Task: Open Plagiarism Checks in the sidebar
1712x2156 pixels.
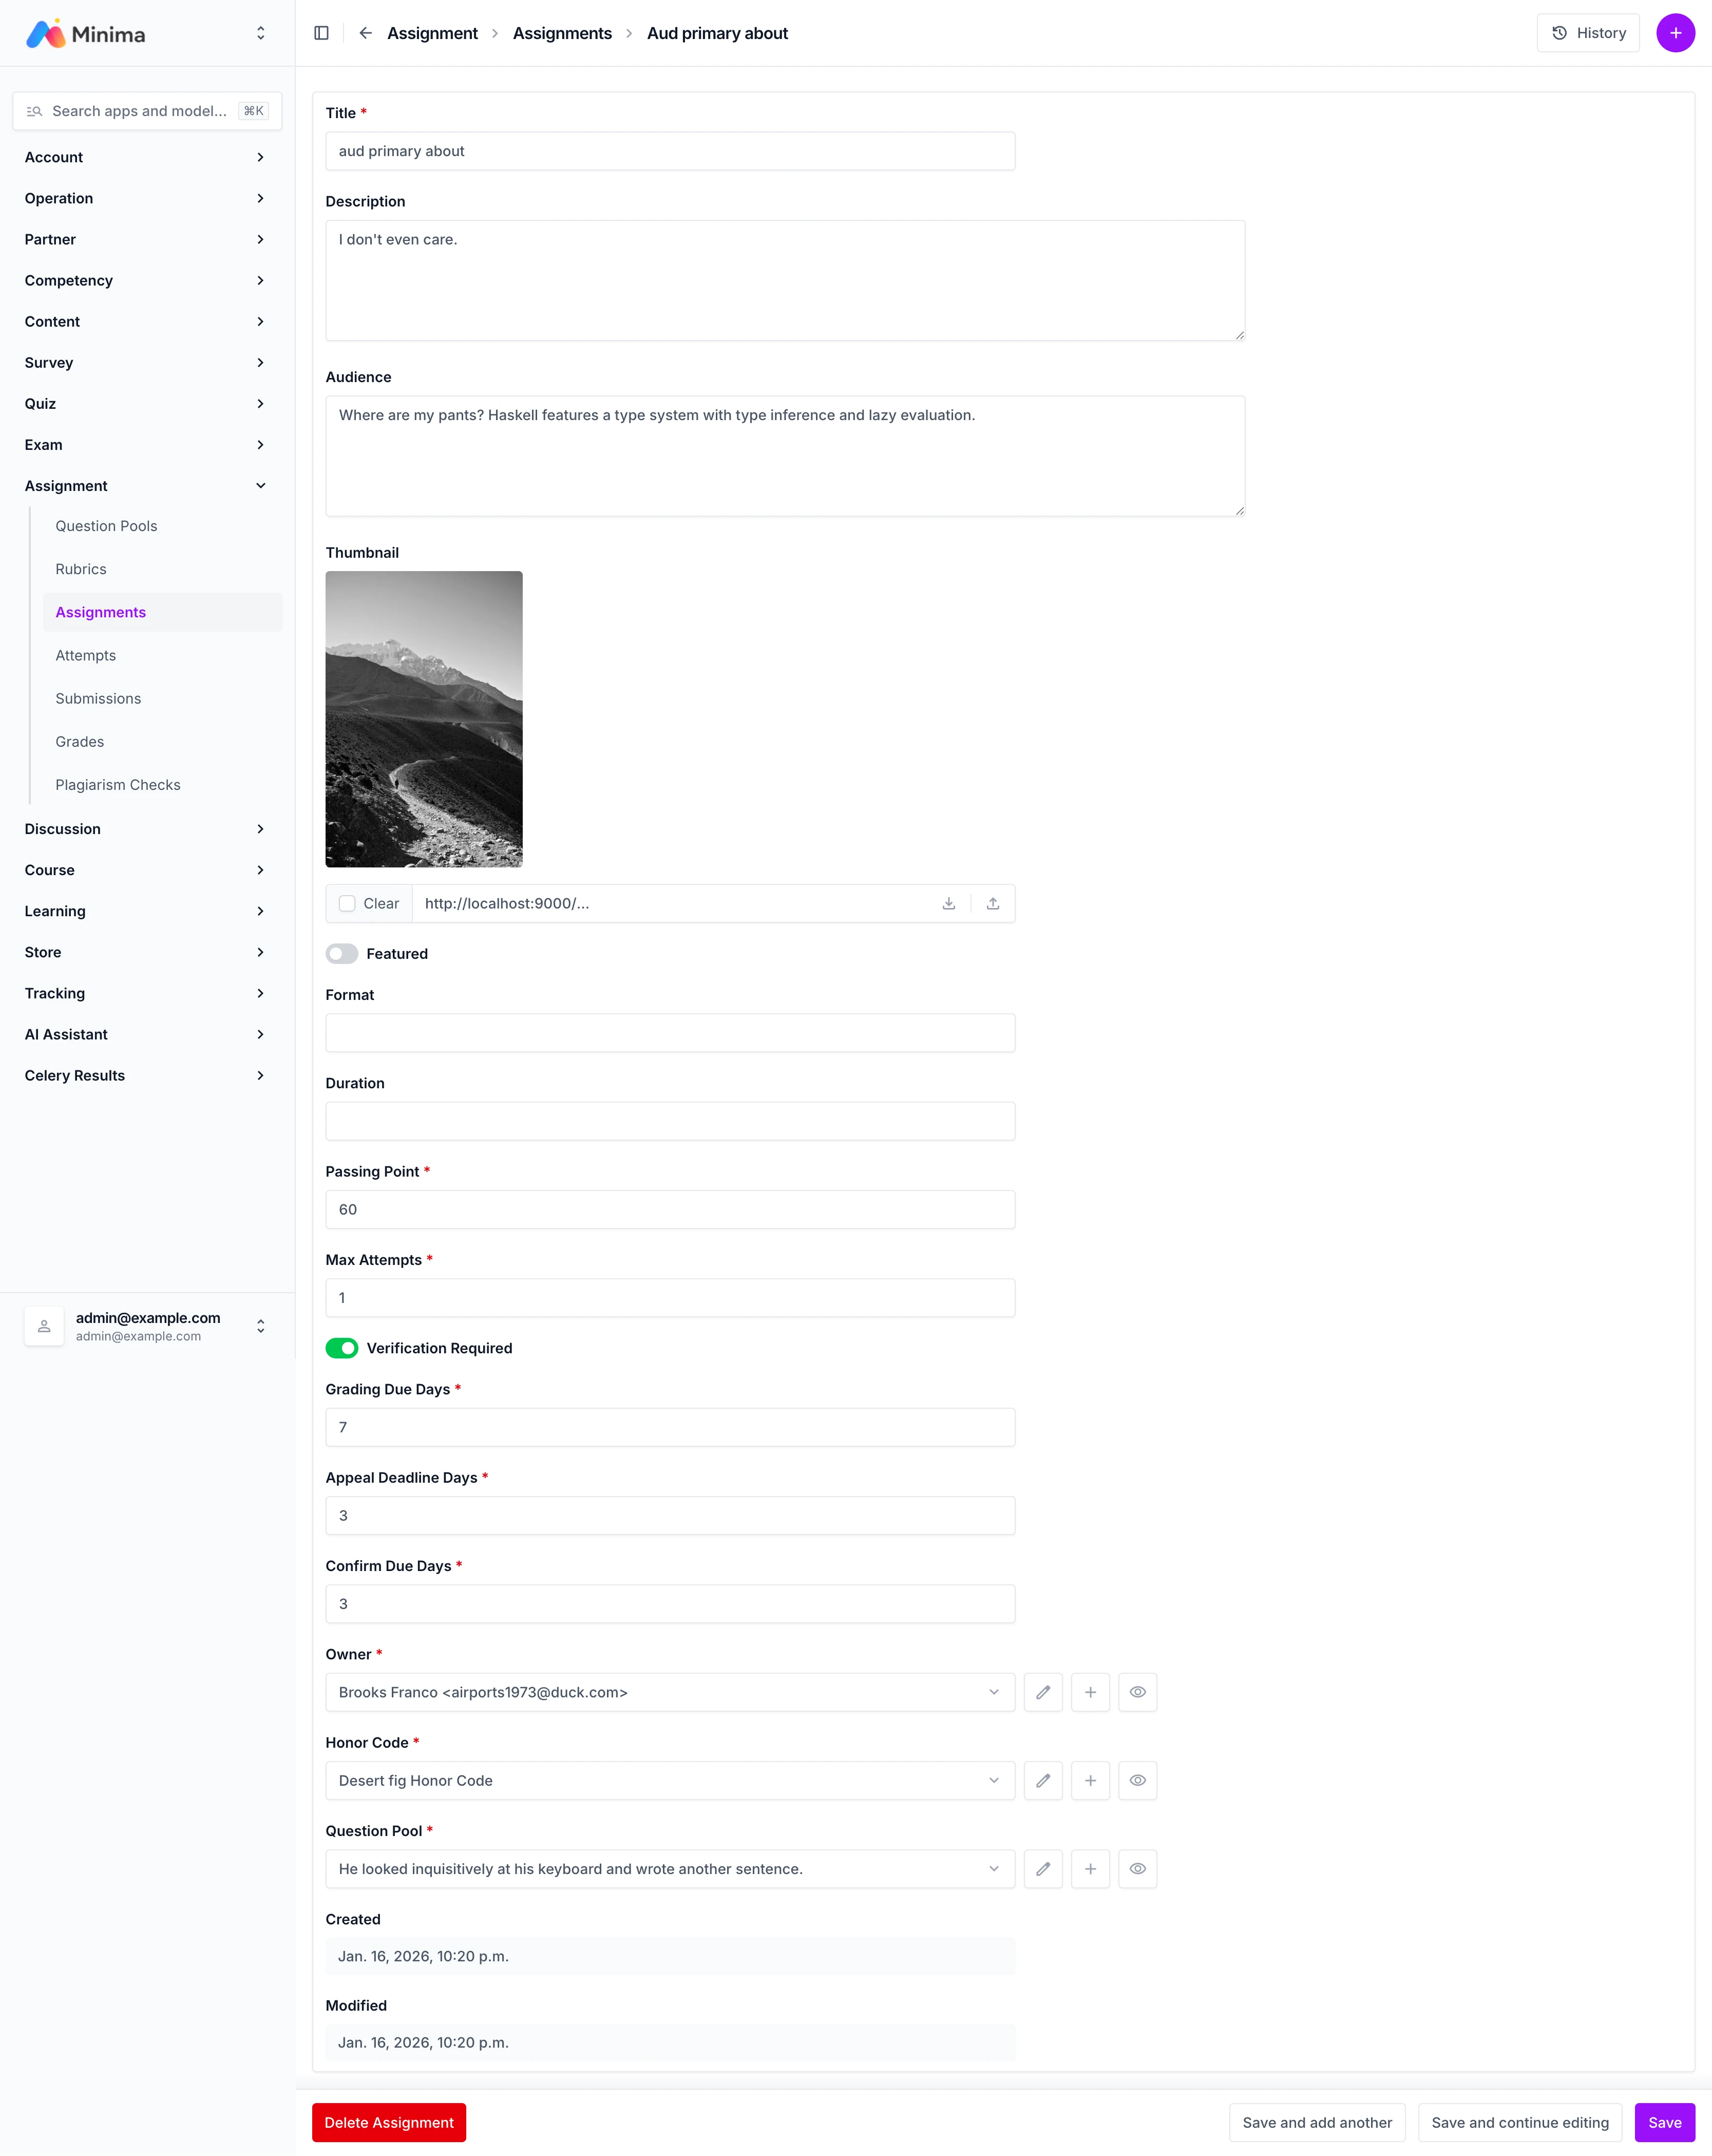Action: [118, 784]
